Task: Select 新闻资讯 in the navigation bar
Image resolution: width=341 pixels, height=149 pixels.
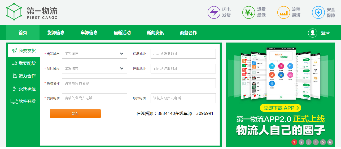Action: [155, 33]
